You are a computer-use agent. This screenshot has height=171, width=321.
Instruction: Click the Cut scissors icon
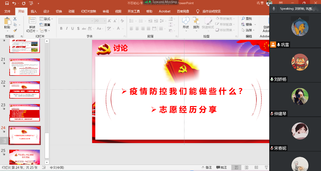coord(15,19)
